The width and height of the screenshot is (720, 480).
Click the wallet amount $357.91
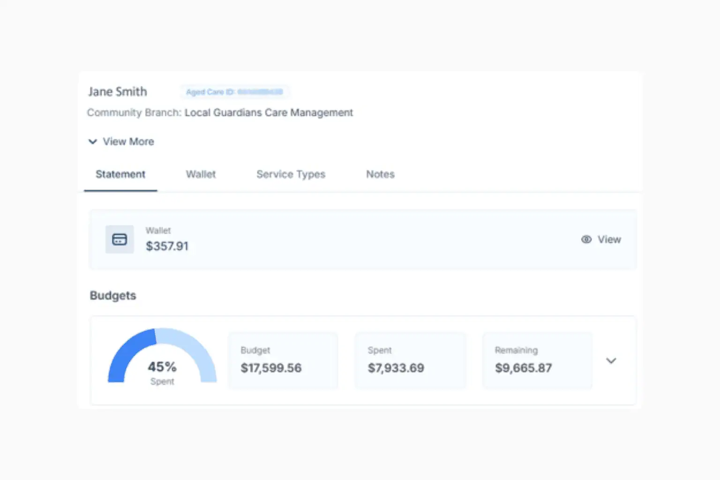click(x=167, y=246)
